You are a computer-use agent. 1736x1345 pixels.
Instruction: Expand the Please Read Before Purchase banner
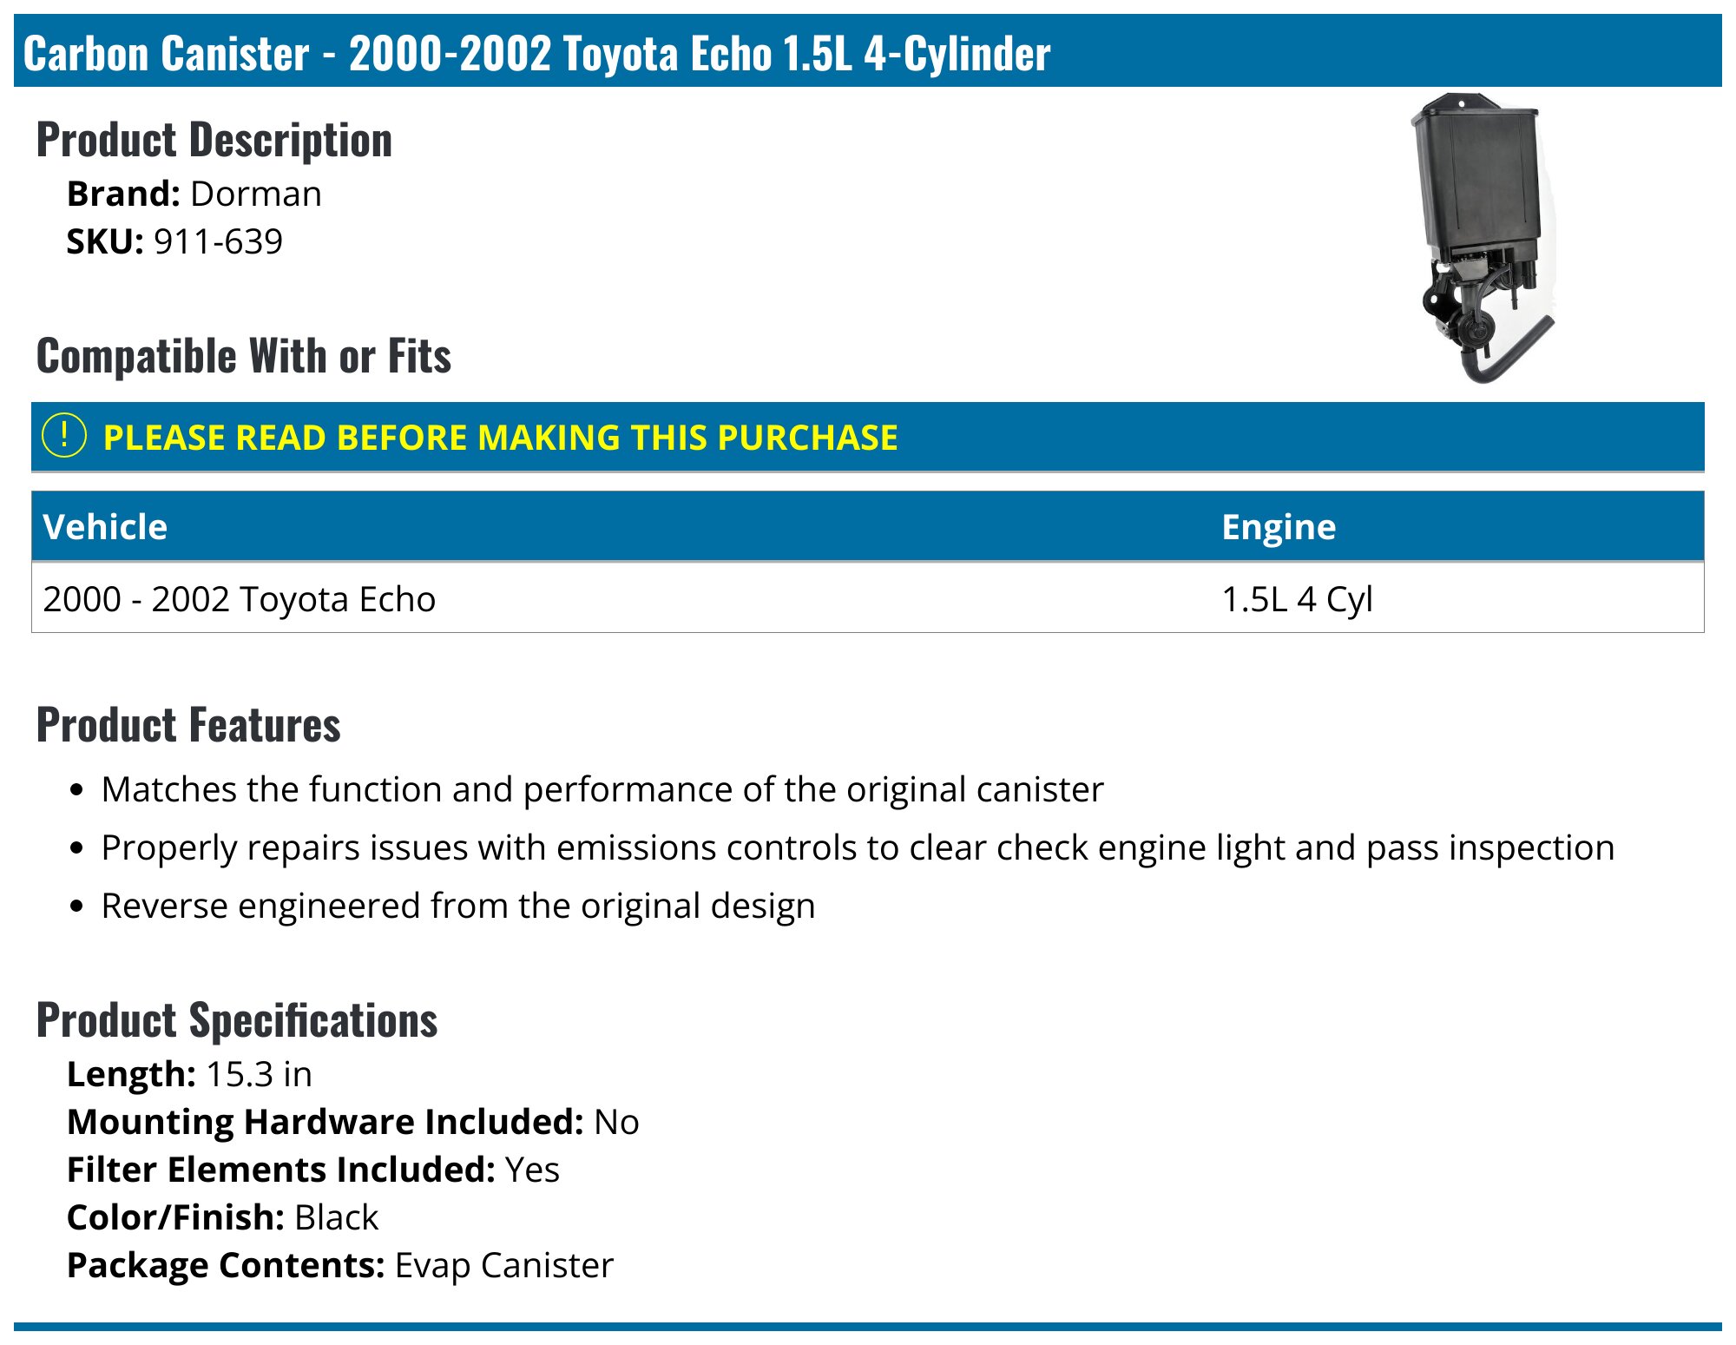pyautogui.click(x=500, y=438)
